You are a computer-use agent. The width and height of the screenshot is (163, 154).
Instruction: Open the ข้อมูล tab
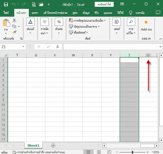86,13
